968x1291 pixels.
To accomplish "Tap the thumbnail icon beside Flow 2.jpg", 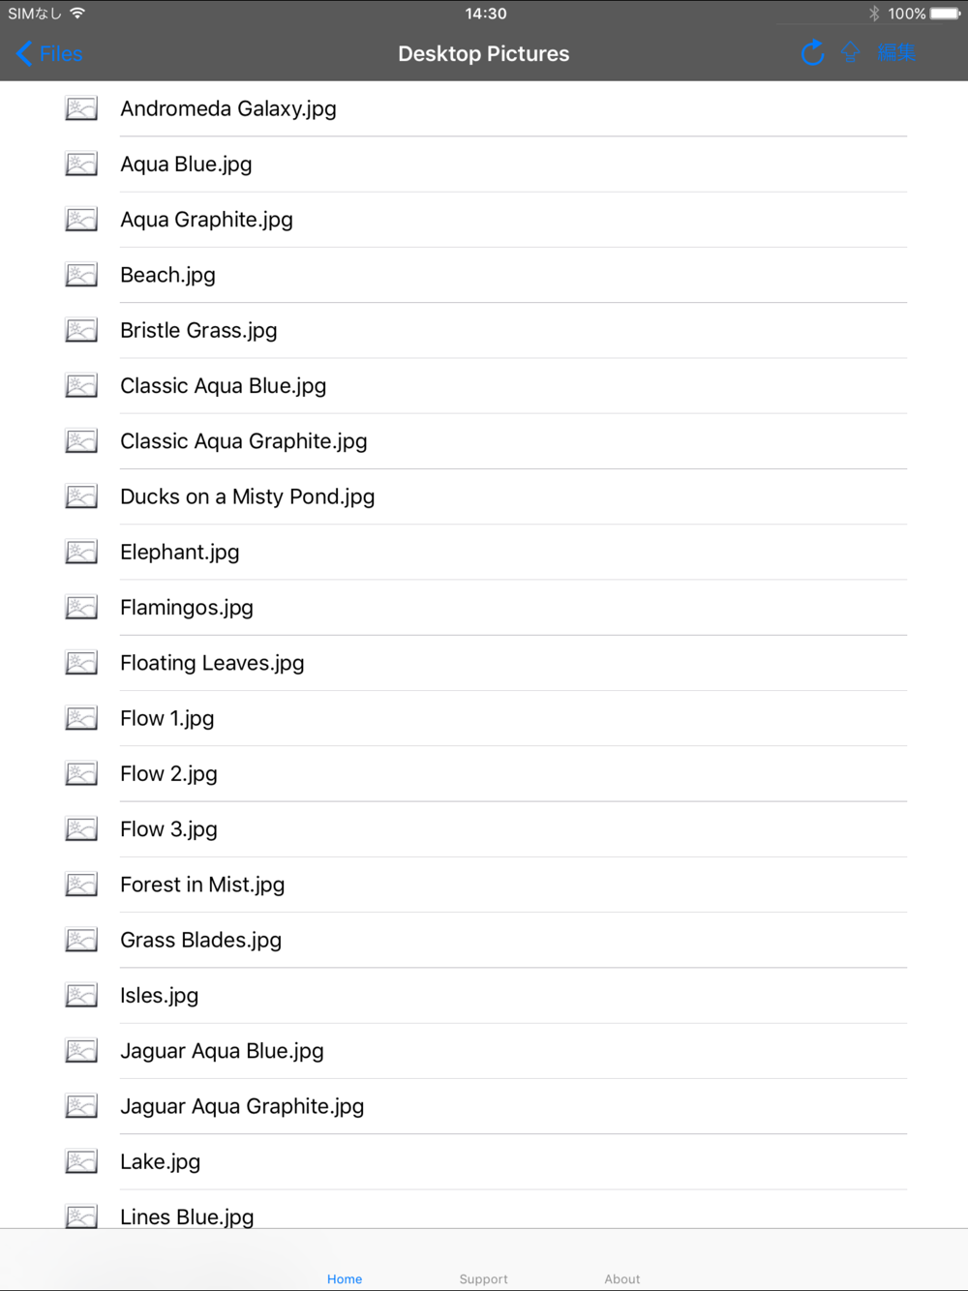I will pos(81,773).
